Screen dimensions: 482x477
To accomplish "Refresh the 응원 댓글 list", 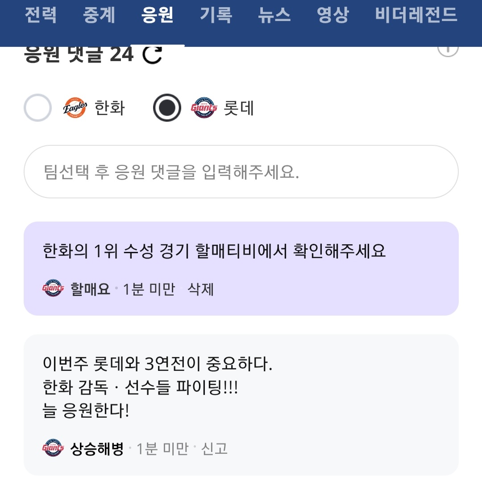I will pos(152,55).
